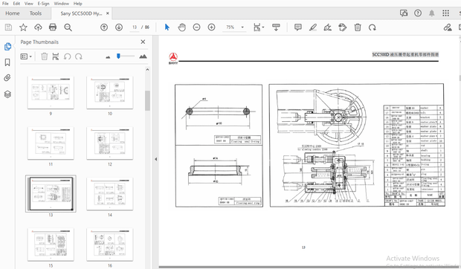Image resolution: width=461 pixels, height=269 pixels.
Task: Rotate pages clockwise in thumbnails panel
Action: [x=79, y=56]
